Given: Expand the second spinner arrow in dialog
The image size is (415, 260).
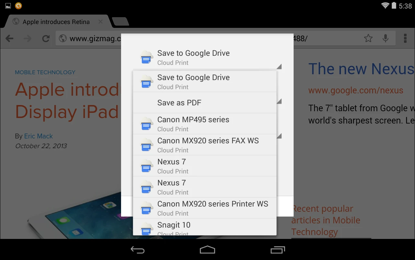Looking at the screenshot, I should pyautogui.click(x=279, y=101).
